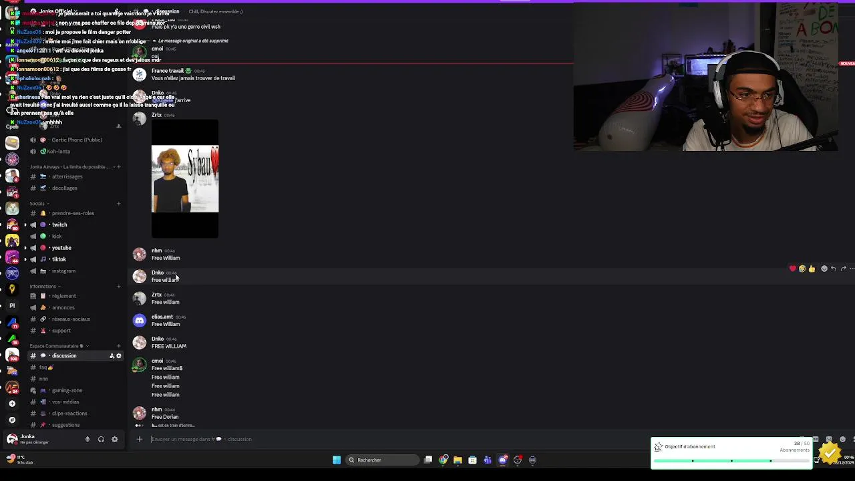Reply to Dnko's free william message

pos(834,269)
